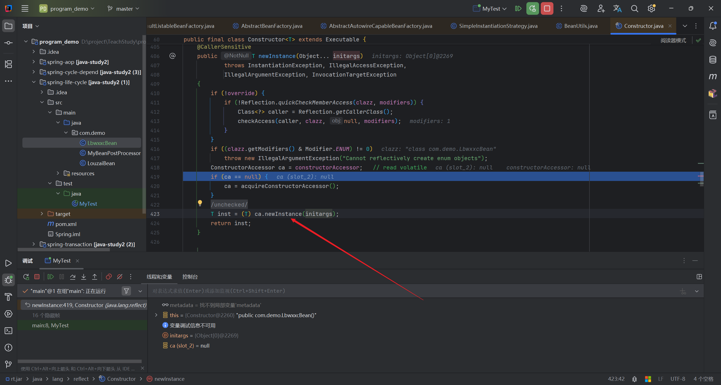Click the Step Over debug icon

73,277
